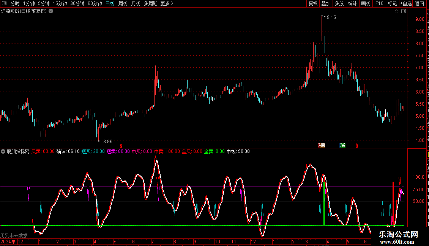The image size is (429, 246).
Task: Click the 标记 mark button
Action: [392, 3]
